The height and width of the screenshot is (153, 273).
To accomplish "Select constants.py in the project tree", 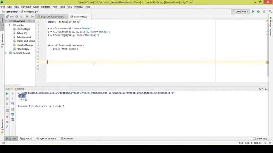I will [x=23, y=29].
